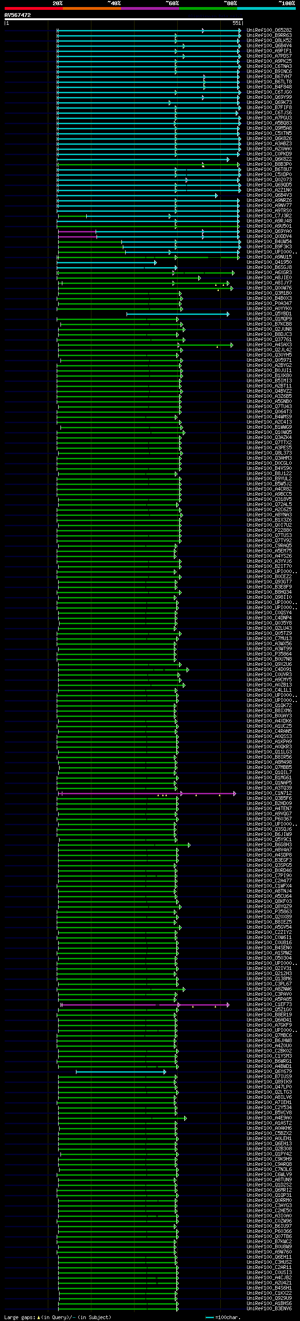The image size is (300, 1321).
Task: Click the cyan ~100% identity color segment
Action: coord(266,8)
